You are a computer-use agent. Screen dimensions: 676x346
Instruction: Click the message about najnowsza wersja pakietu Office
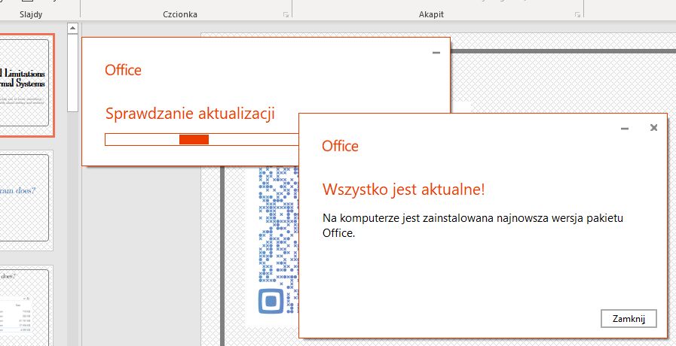[473, 226]
